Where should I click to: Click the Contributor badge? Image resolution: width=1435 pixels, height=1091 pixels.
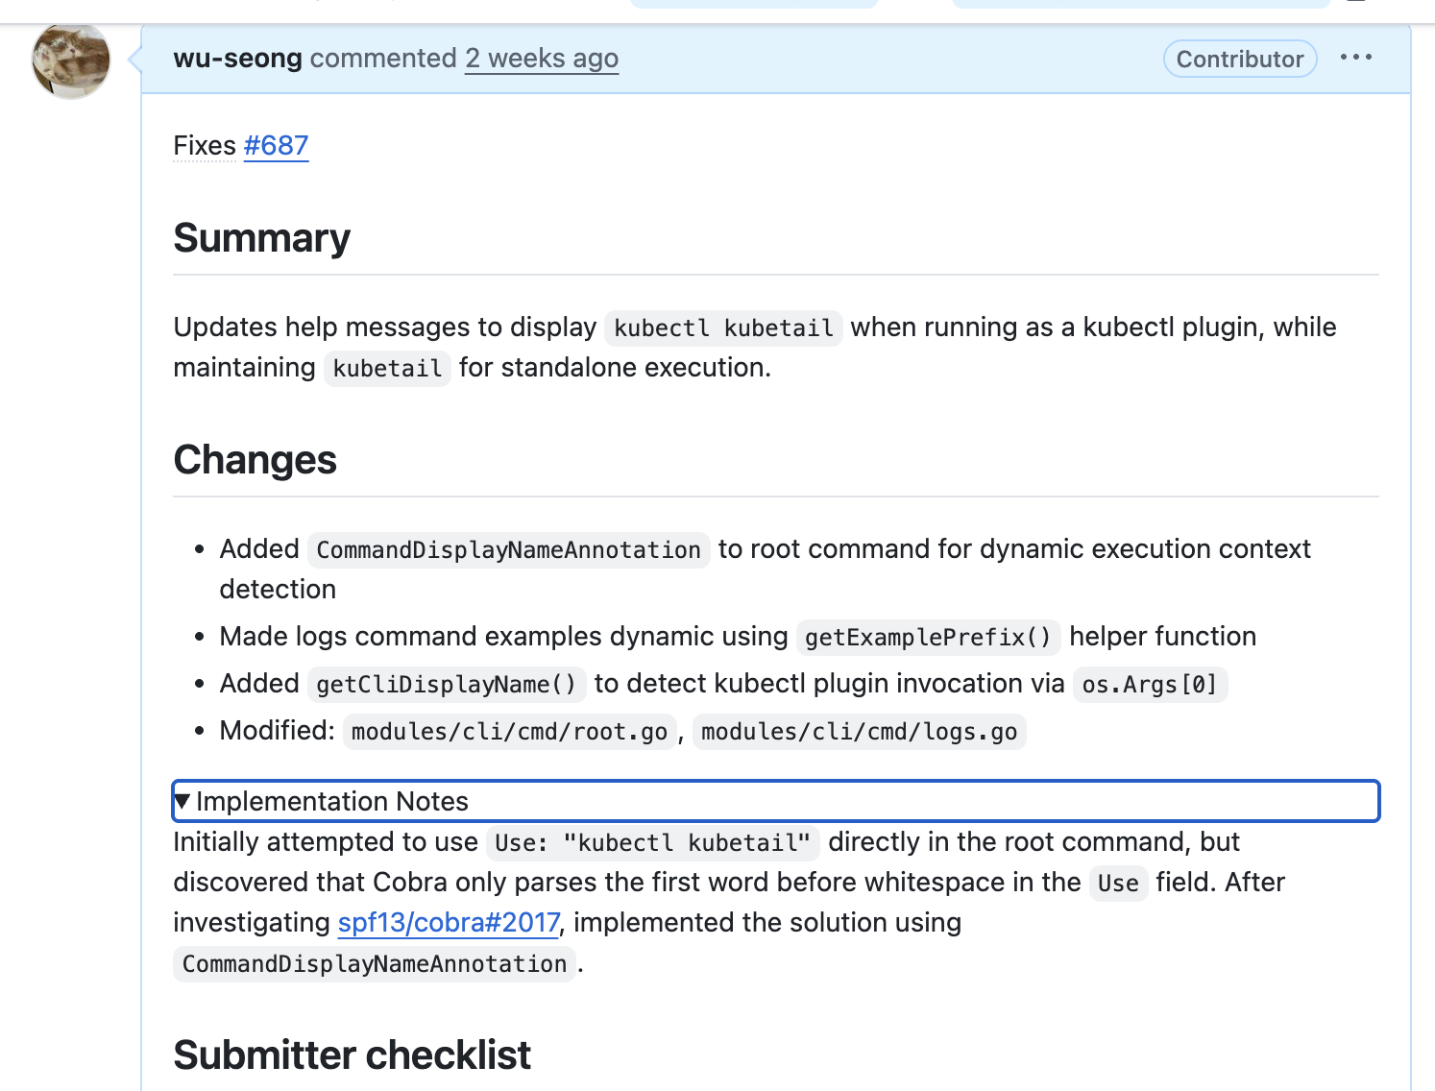(1239, 59)
